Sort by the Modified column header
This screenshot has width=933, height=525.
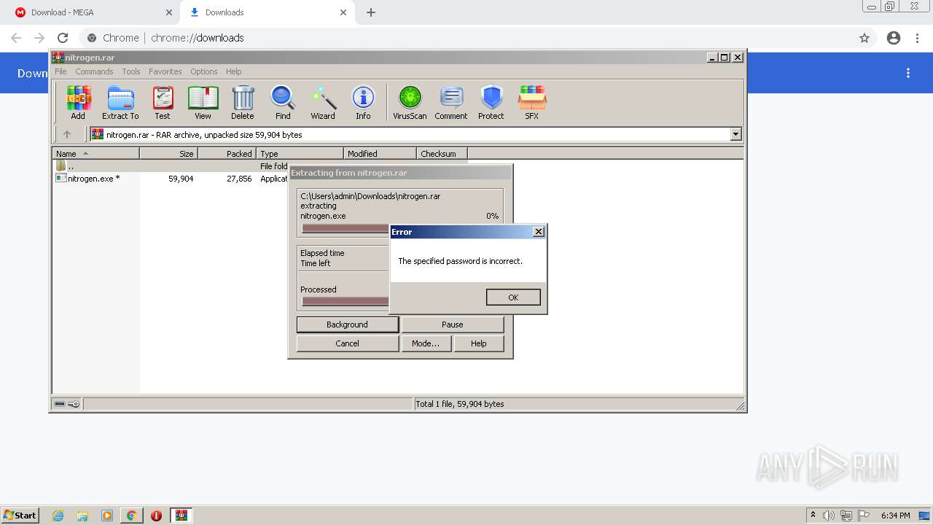380,153
